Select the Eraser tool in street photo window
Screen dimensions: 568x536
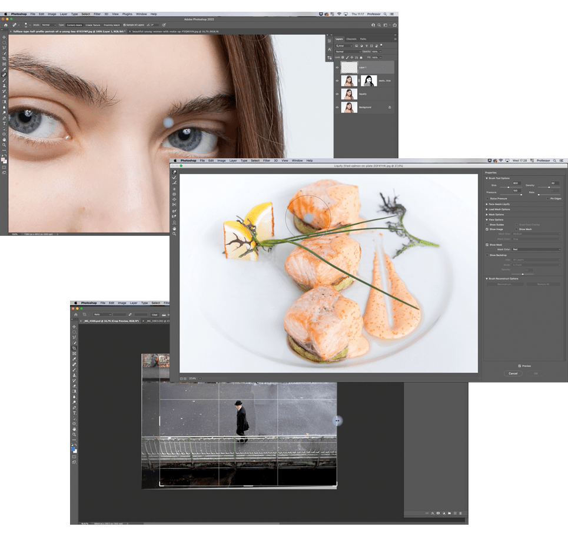point(74,386)
